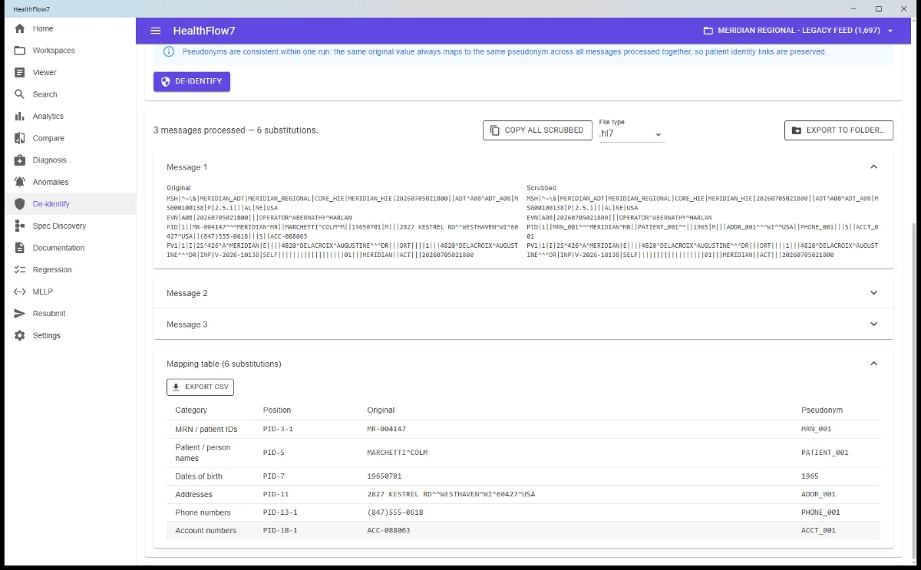Go to Analytics in the sidebar

pyautogui.click(x=48, y=117)
